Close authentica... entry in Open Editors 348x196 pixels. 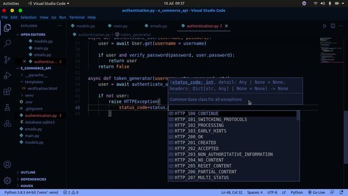click(x=24, y=62)
